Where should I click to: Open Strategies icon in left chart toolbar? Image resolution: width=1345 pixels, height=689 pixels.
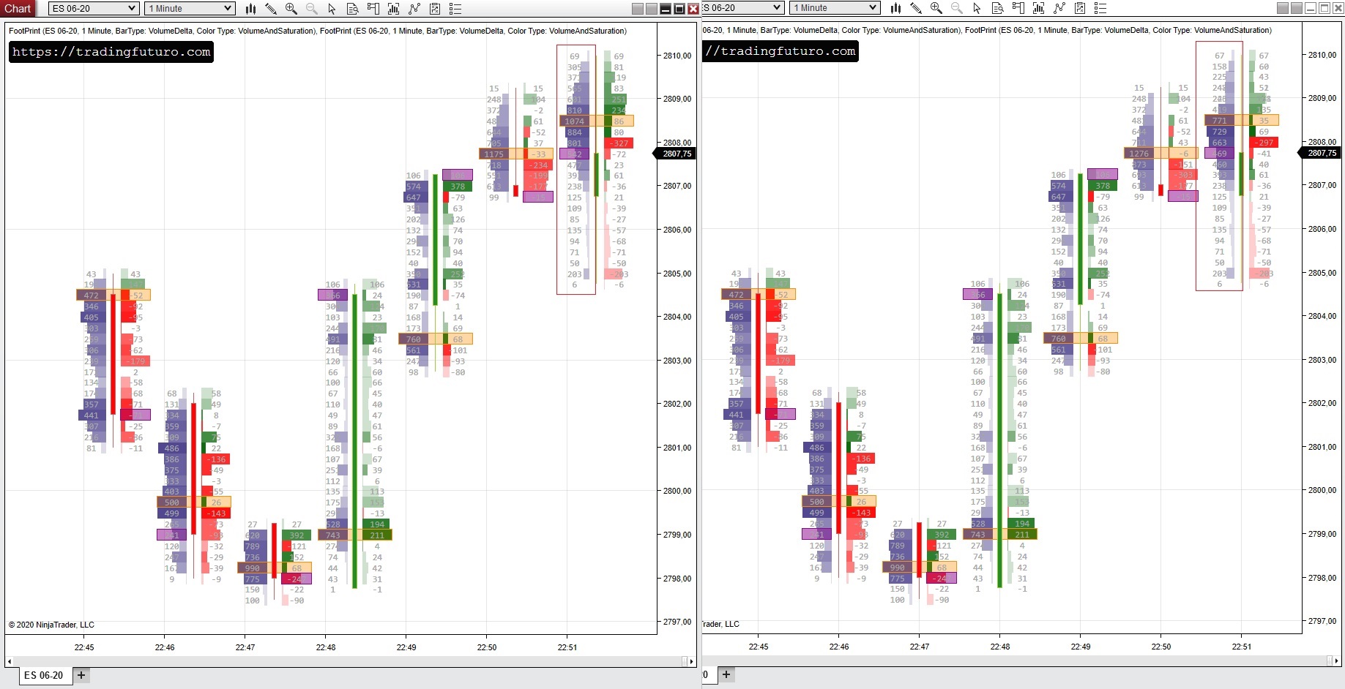tap(435, 9)
